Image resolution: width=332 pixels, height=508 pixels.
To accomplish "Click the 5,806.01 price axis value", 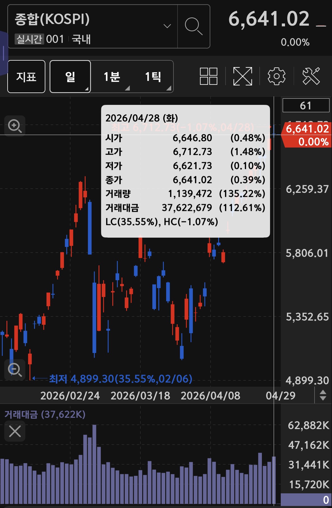I will tap(307, 253).
